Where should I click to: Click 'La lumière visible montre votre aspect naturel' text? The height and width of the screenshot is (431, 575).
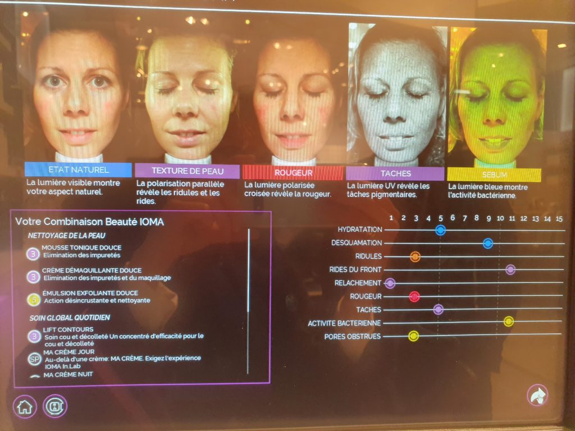coord(74,187)
